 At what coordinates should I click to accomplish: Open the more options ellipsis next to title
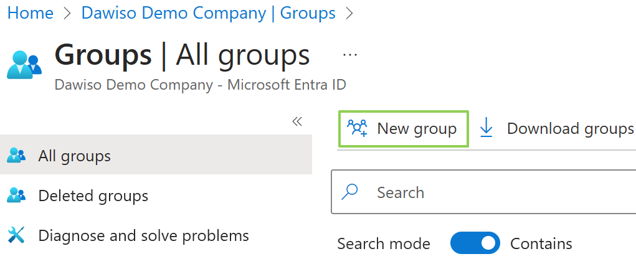349,55
